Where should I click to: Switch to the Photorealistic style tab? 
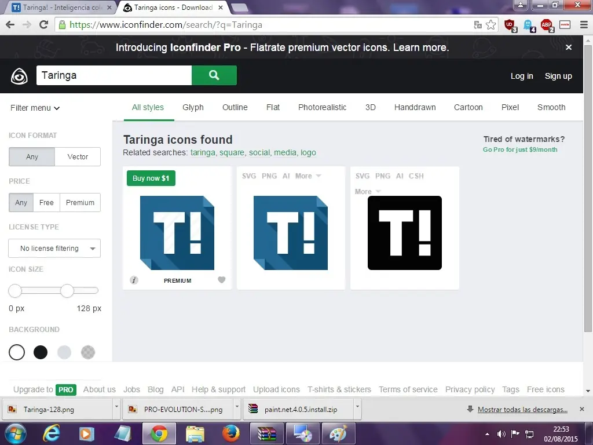(322, 107)
